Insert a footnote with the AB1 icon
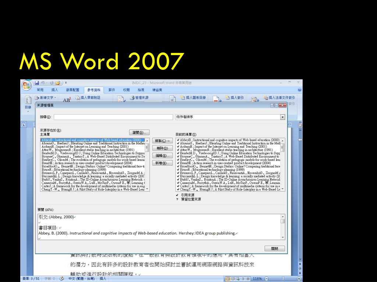This screenshot has height=282, width=377. [x=67, y=99]
